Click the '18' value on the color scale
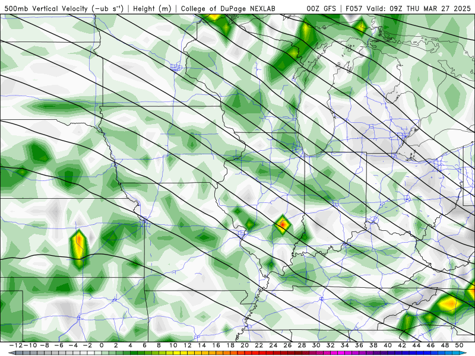Viewport: 475px width, 356px height. click(230, 345)
